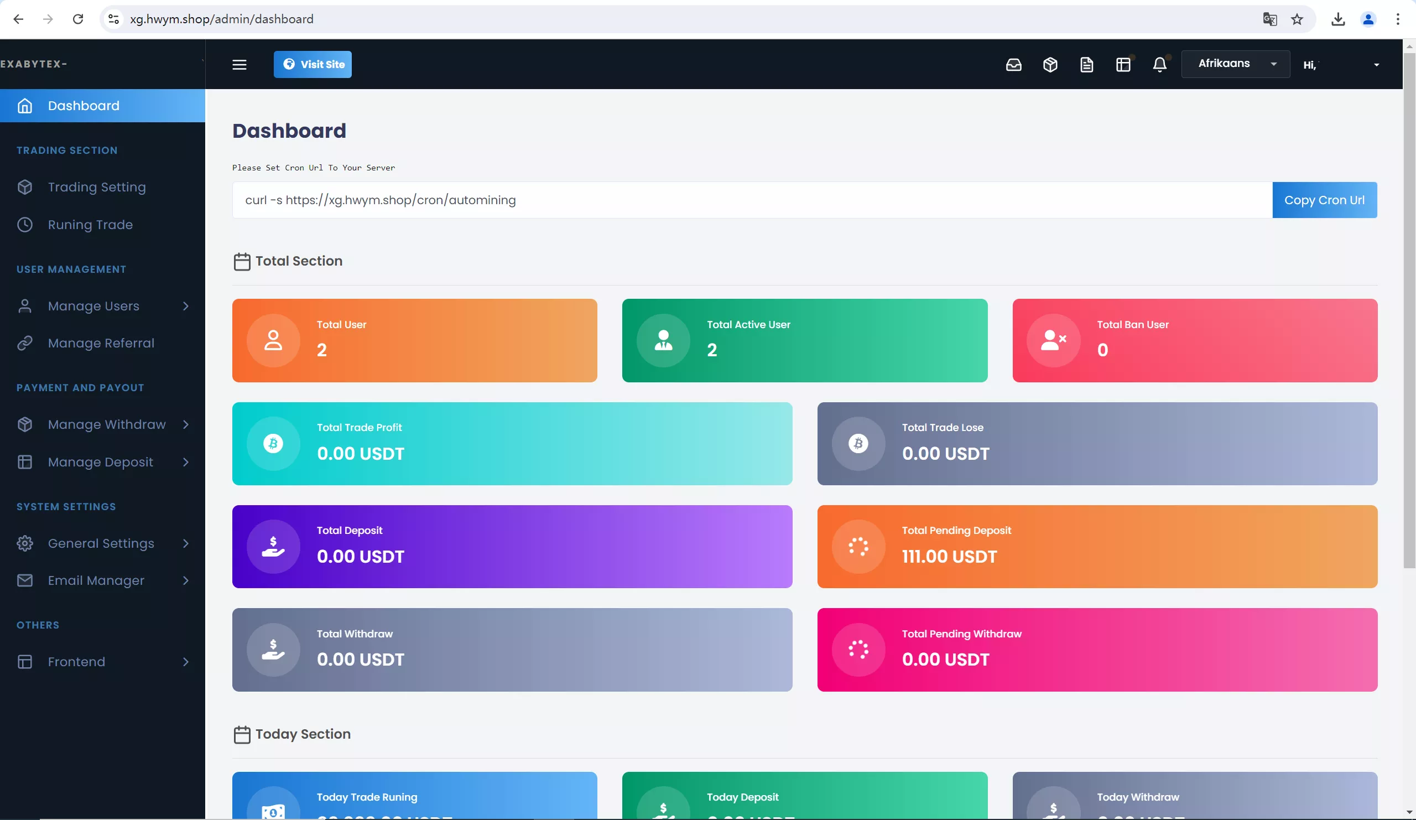Viewport: 1416px width, 820px height.
Task: Click the Running Trade menu item
Action: (91, 225)
